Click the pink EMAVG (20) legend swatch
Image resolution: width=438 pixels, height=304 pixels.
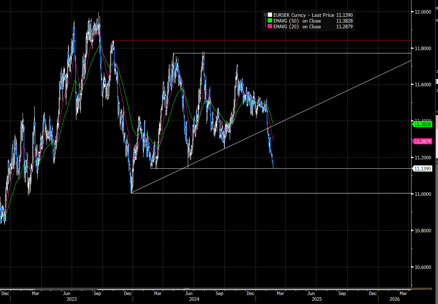(x=270, y=26)
